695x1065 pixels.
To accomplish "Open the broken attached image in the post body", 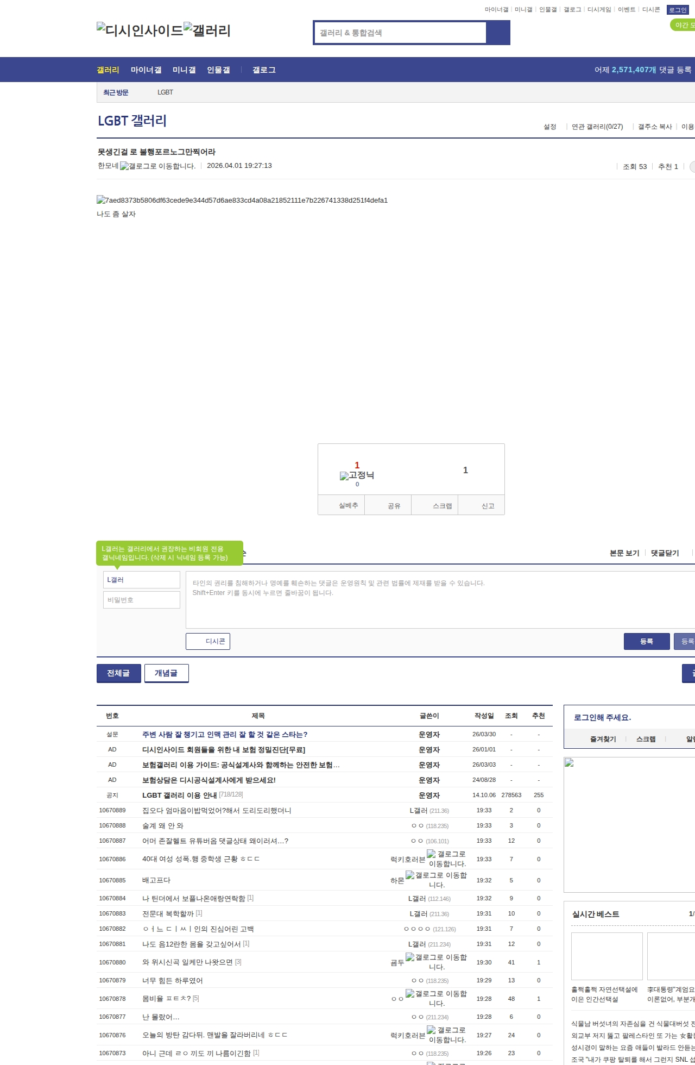I will 242,201.
